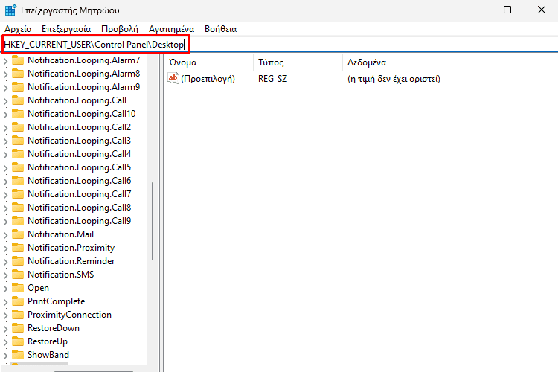558x372 pixels.
Task: Click the Notification.Looping.Call4 folder icon
Action: [x=18, y=154]
